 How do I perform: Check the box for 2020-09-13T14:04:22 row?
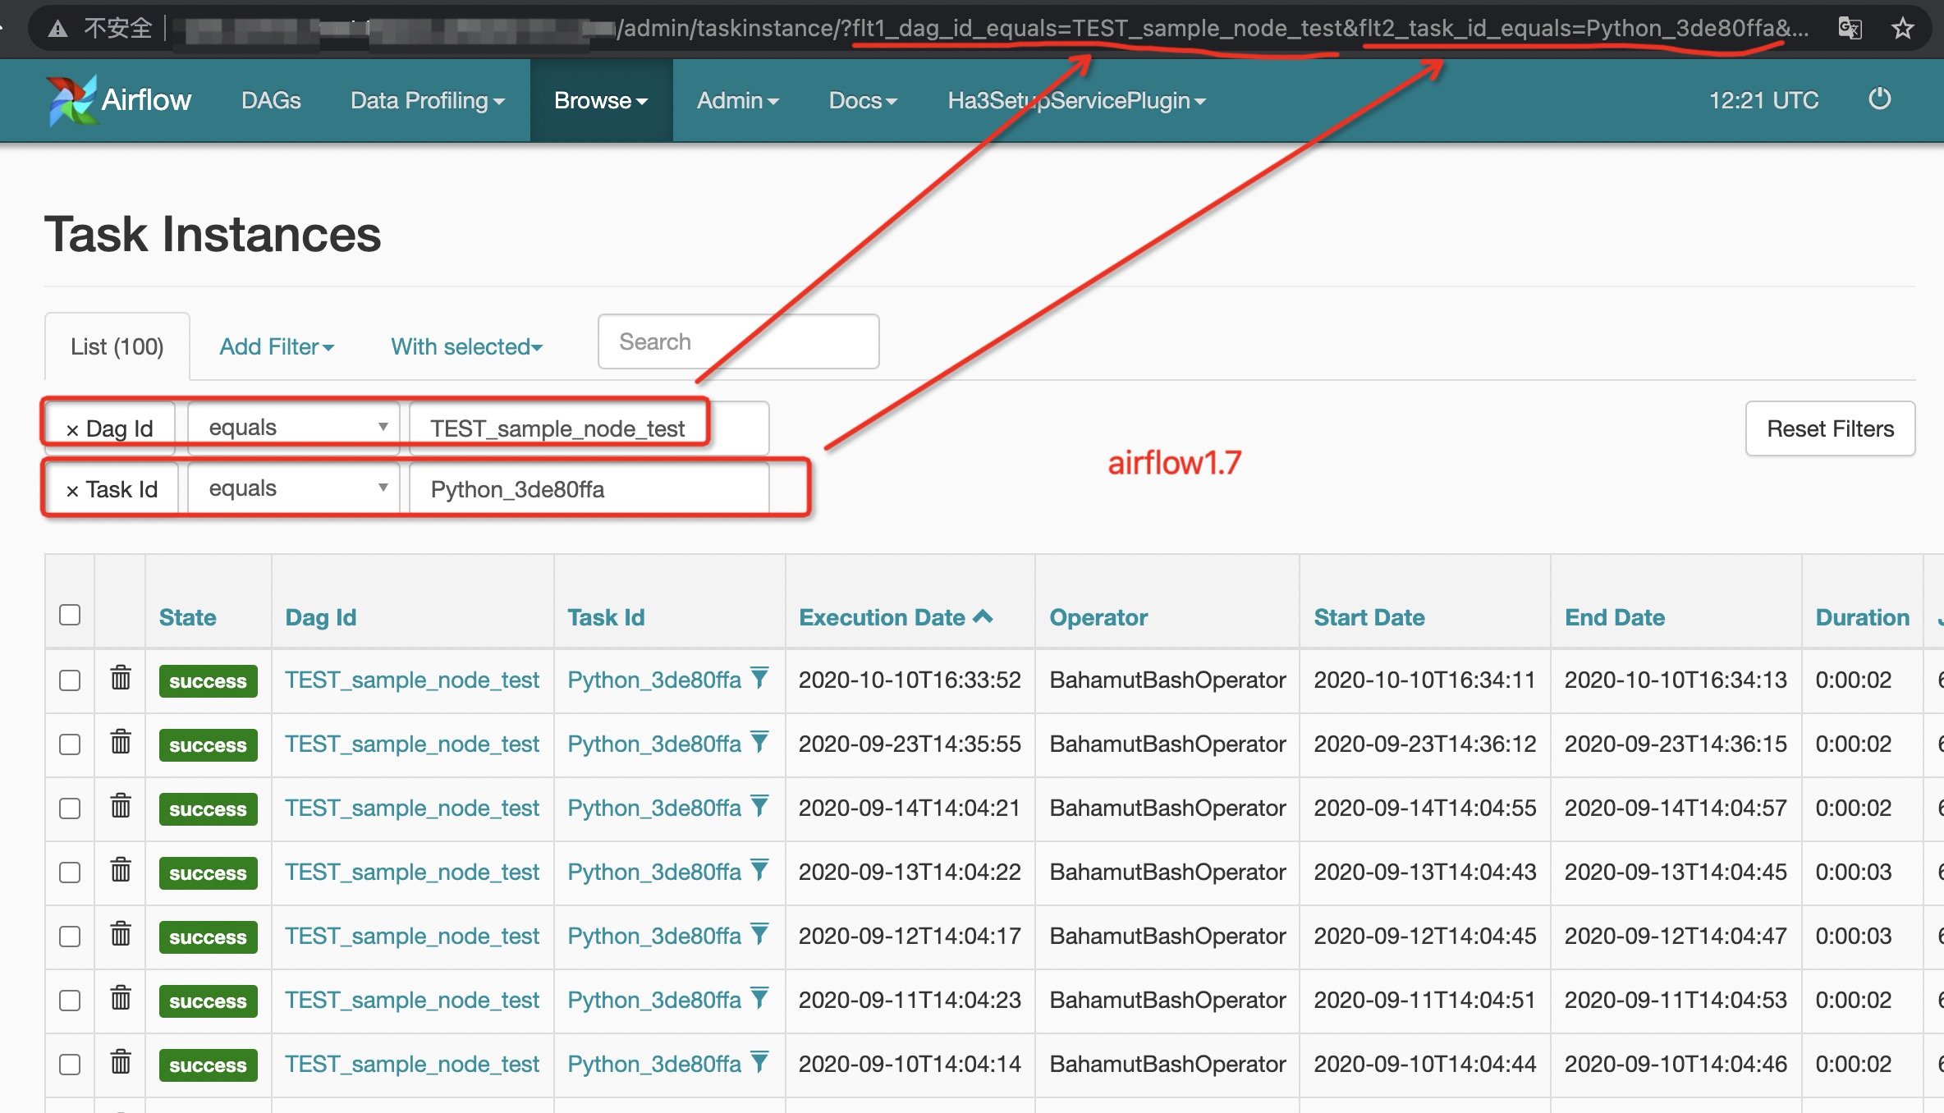tap(70, 872)
